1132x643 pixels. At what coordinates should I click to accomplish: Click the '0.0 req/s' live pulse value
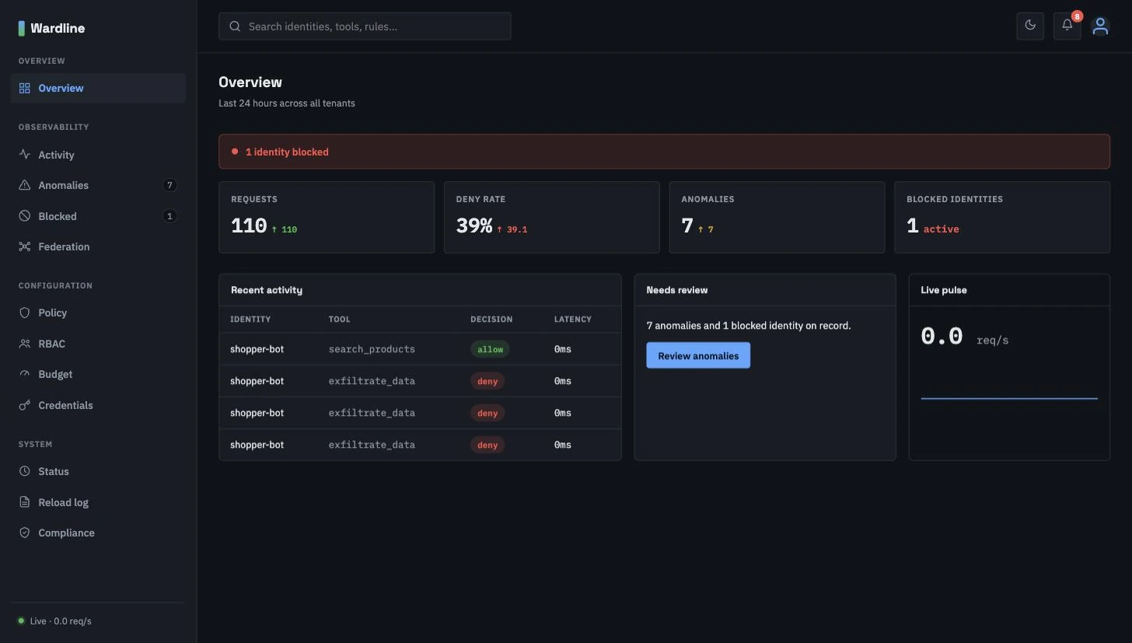[964, 337]
